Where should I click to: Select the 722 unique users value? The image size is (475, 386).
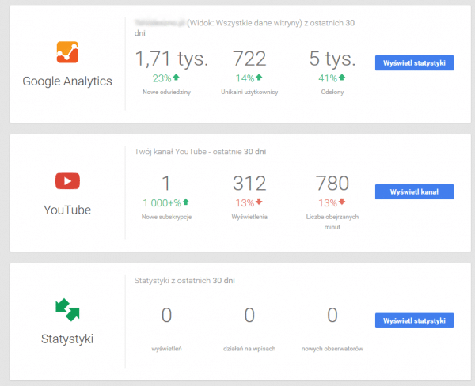[249, 59]
